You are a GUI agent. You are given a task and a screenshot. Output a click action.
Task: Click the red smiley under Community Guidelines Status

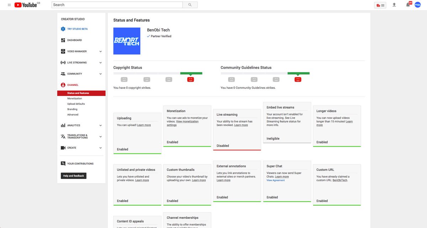(x=298, y=80)
